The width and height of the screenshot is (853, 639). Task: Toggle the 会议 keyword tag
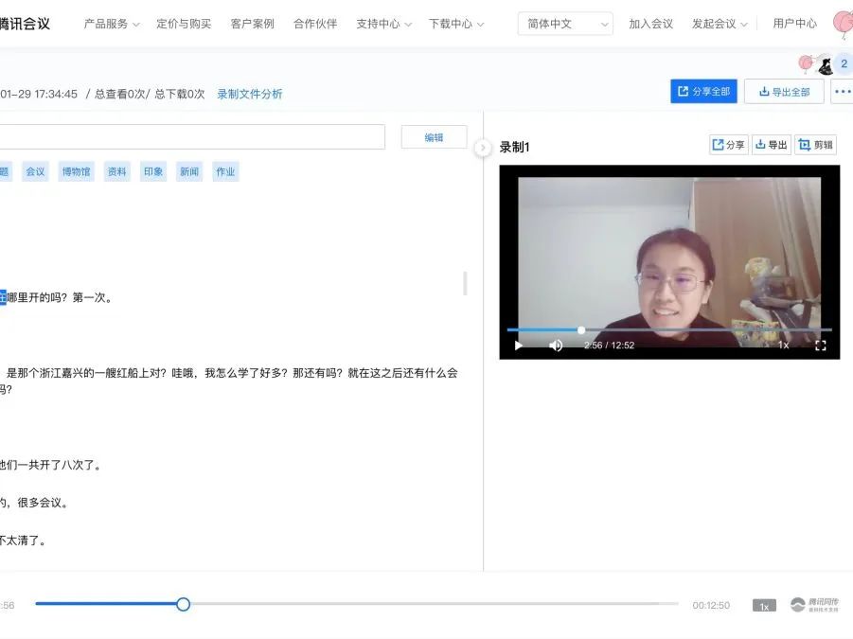pos(35,171)
